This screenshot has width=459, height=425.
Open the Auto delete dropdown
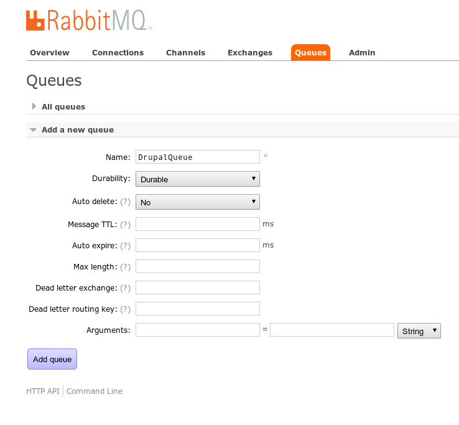198,202
